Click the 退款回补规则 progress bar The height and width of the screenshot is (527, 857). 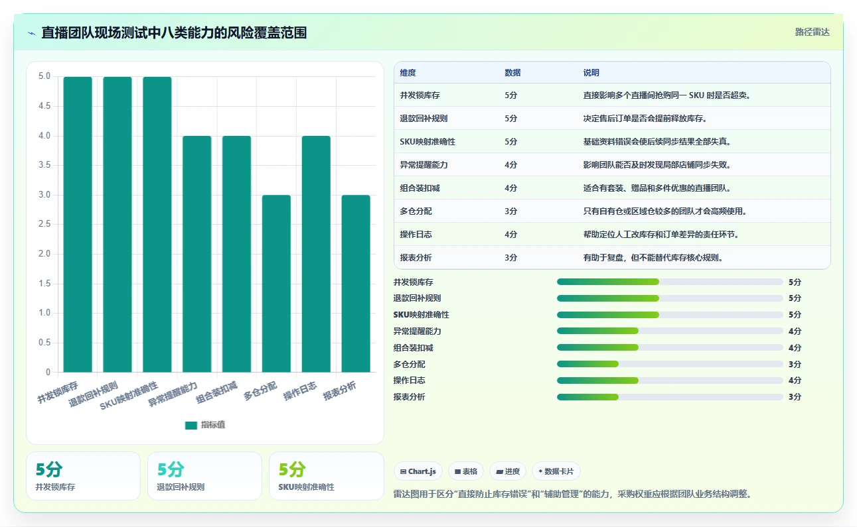pos(670,298)
